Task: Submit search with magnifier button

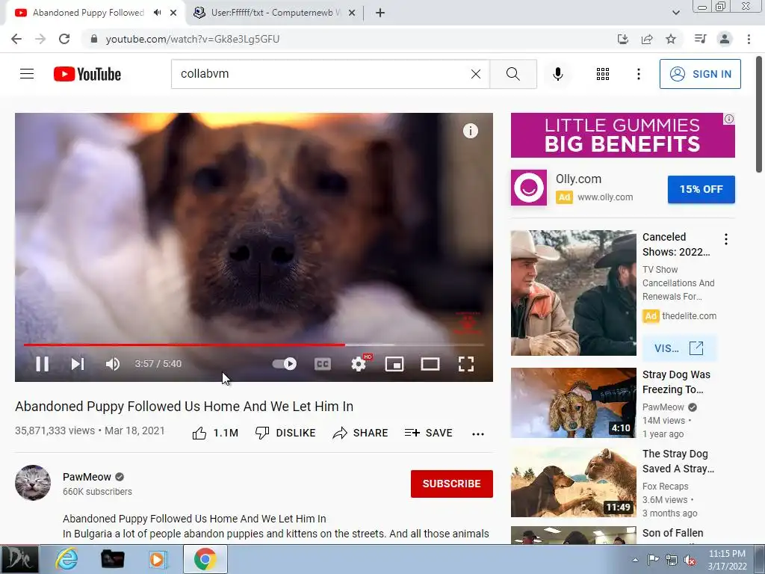Action: pyautogui.click(x=512, y=74)
